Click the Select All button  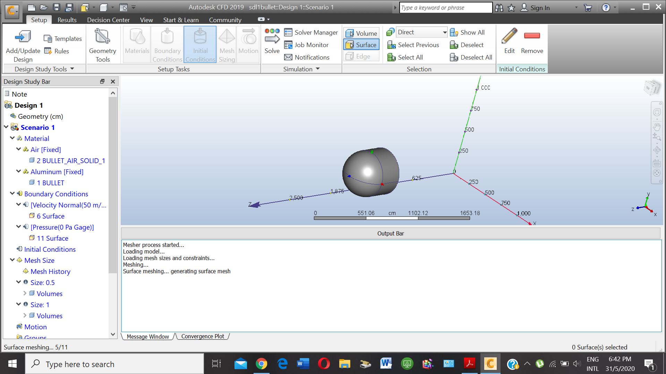click(409, 57)
